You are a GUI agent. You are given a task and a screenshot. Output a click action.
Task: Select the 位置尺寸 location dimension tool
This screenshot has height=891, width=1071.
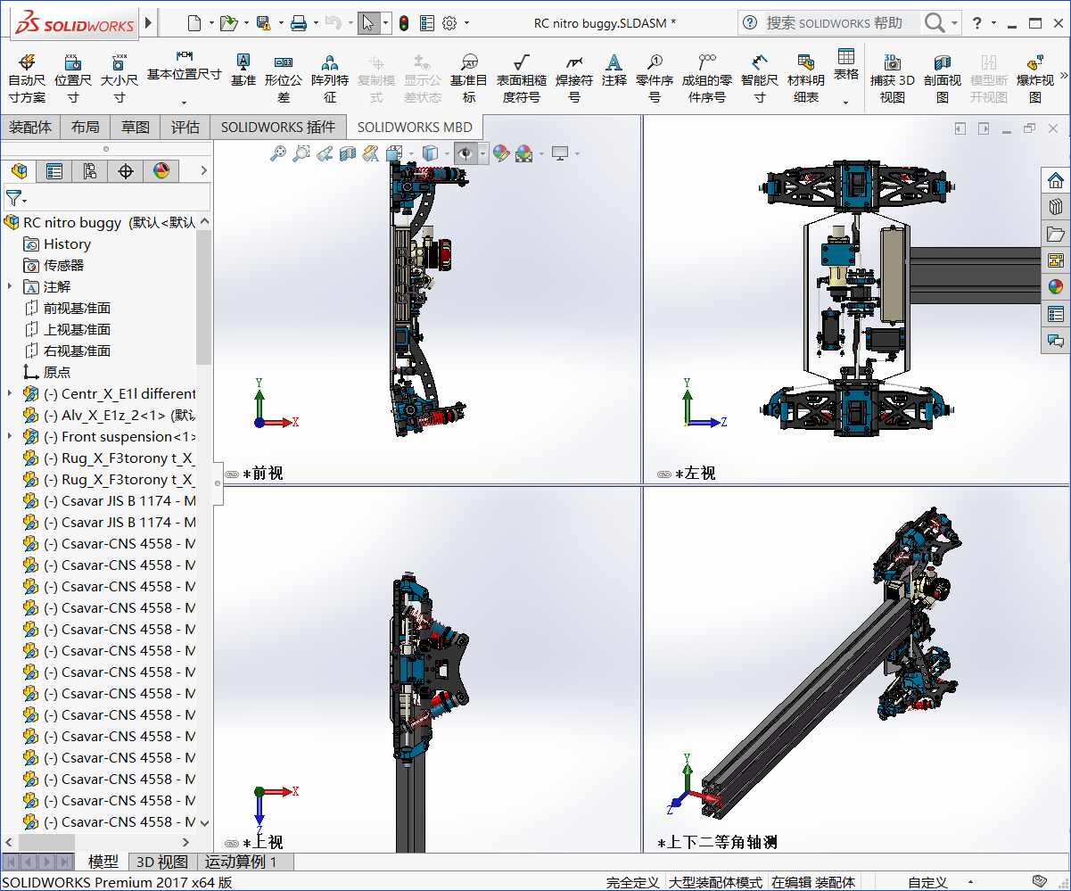tap(73, 77)
